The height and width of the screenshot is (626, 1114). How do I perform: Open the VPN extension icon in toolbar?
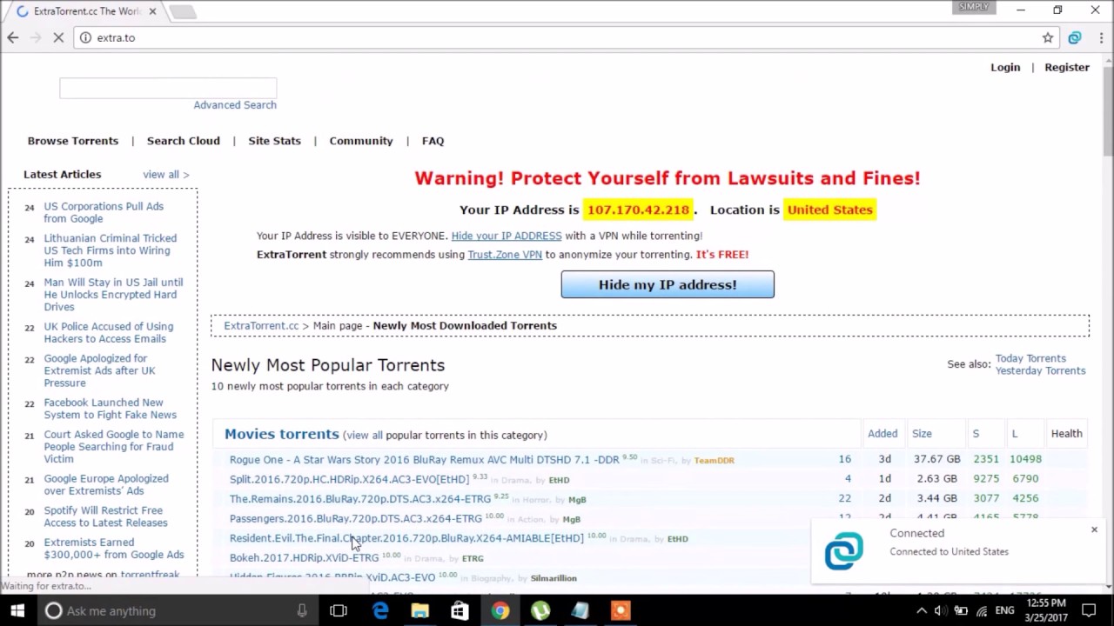tap(1075, 37)
